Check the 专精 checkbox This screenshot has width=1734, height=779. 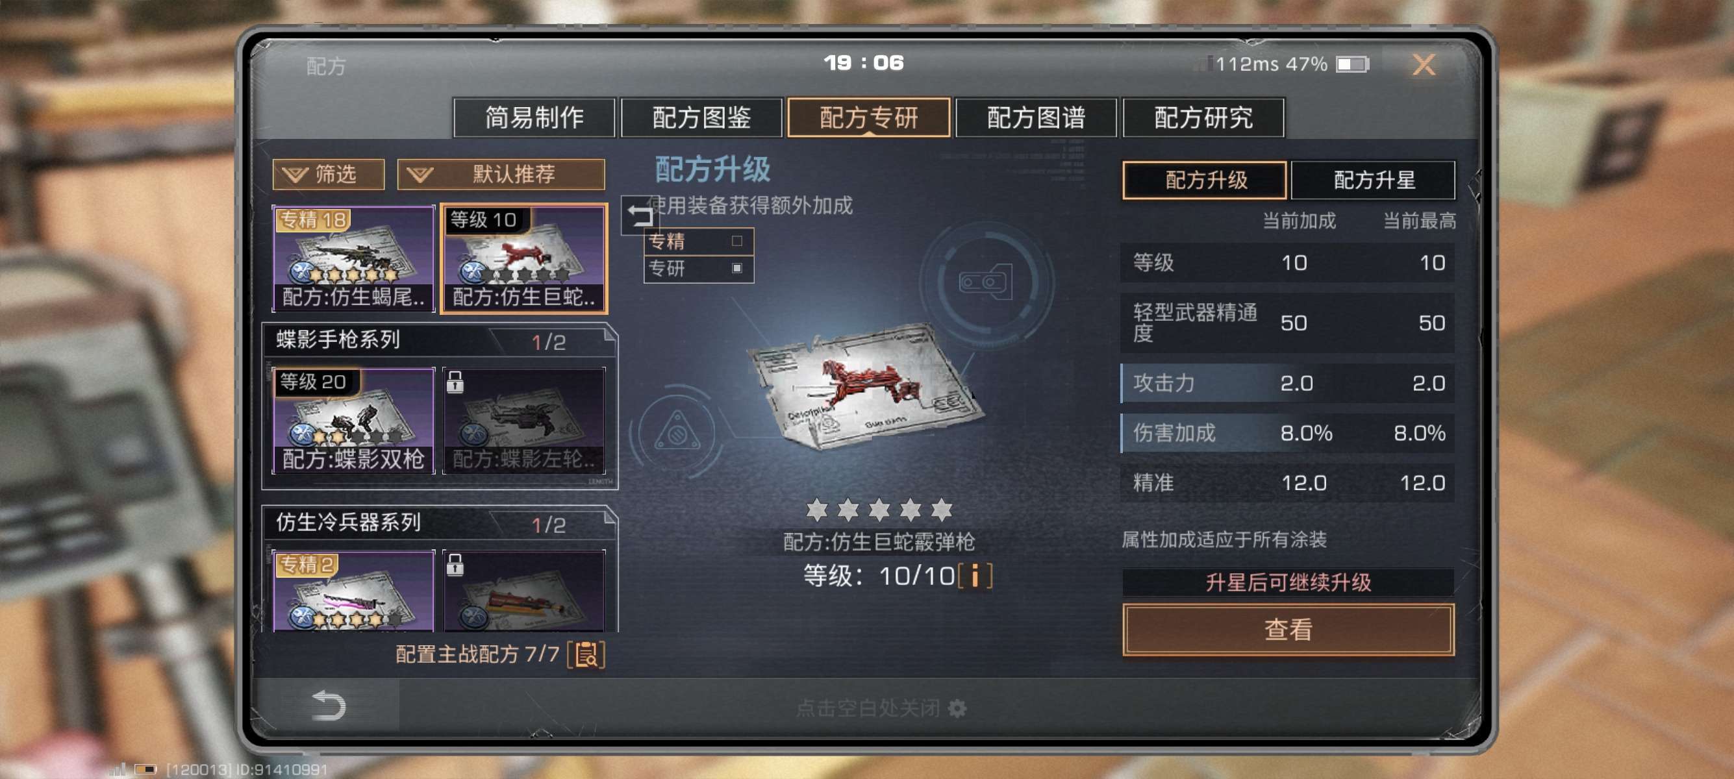coord(737,241)
